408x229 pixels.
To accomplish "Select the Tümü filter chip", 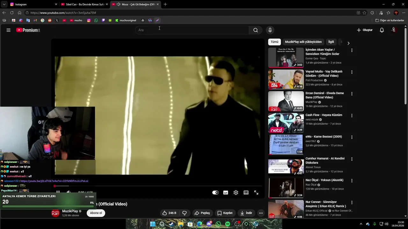I will 274,42.
